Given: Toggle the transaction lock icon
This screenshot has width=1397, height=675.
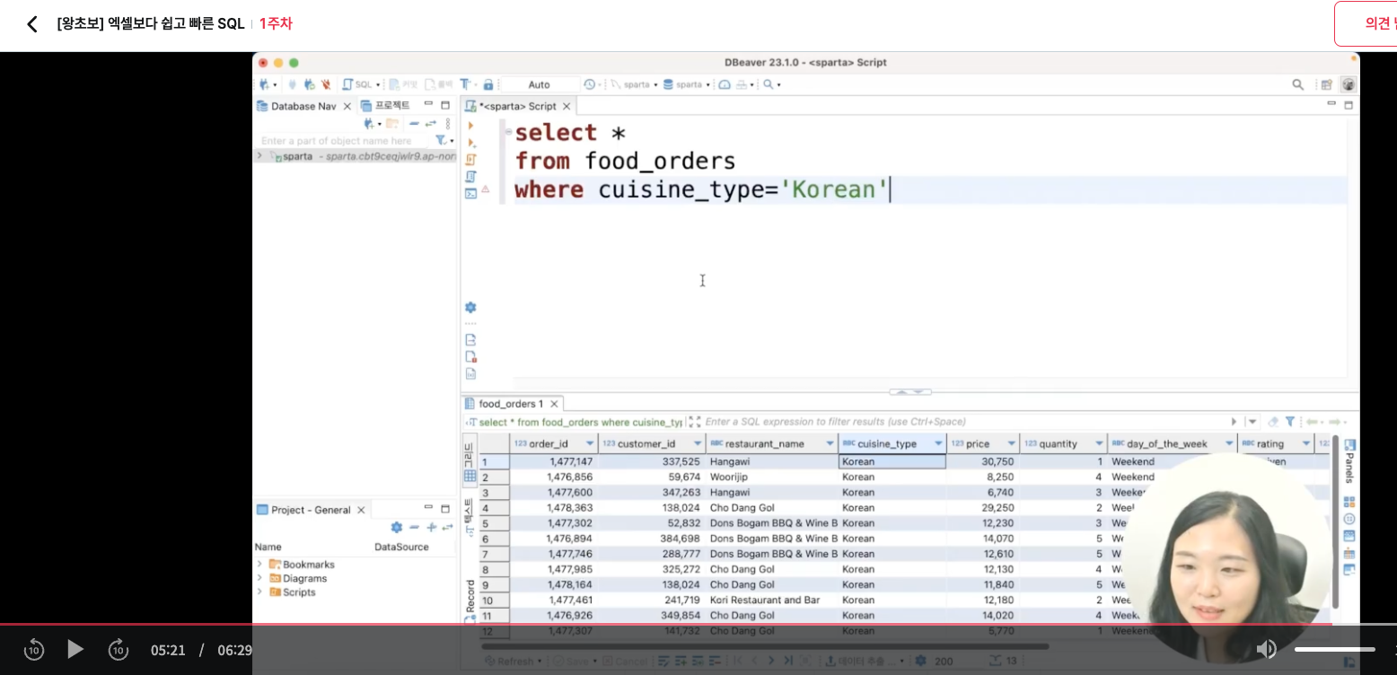Looking at the screenshot, I should pos(488,84).
